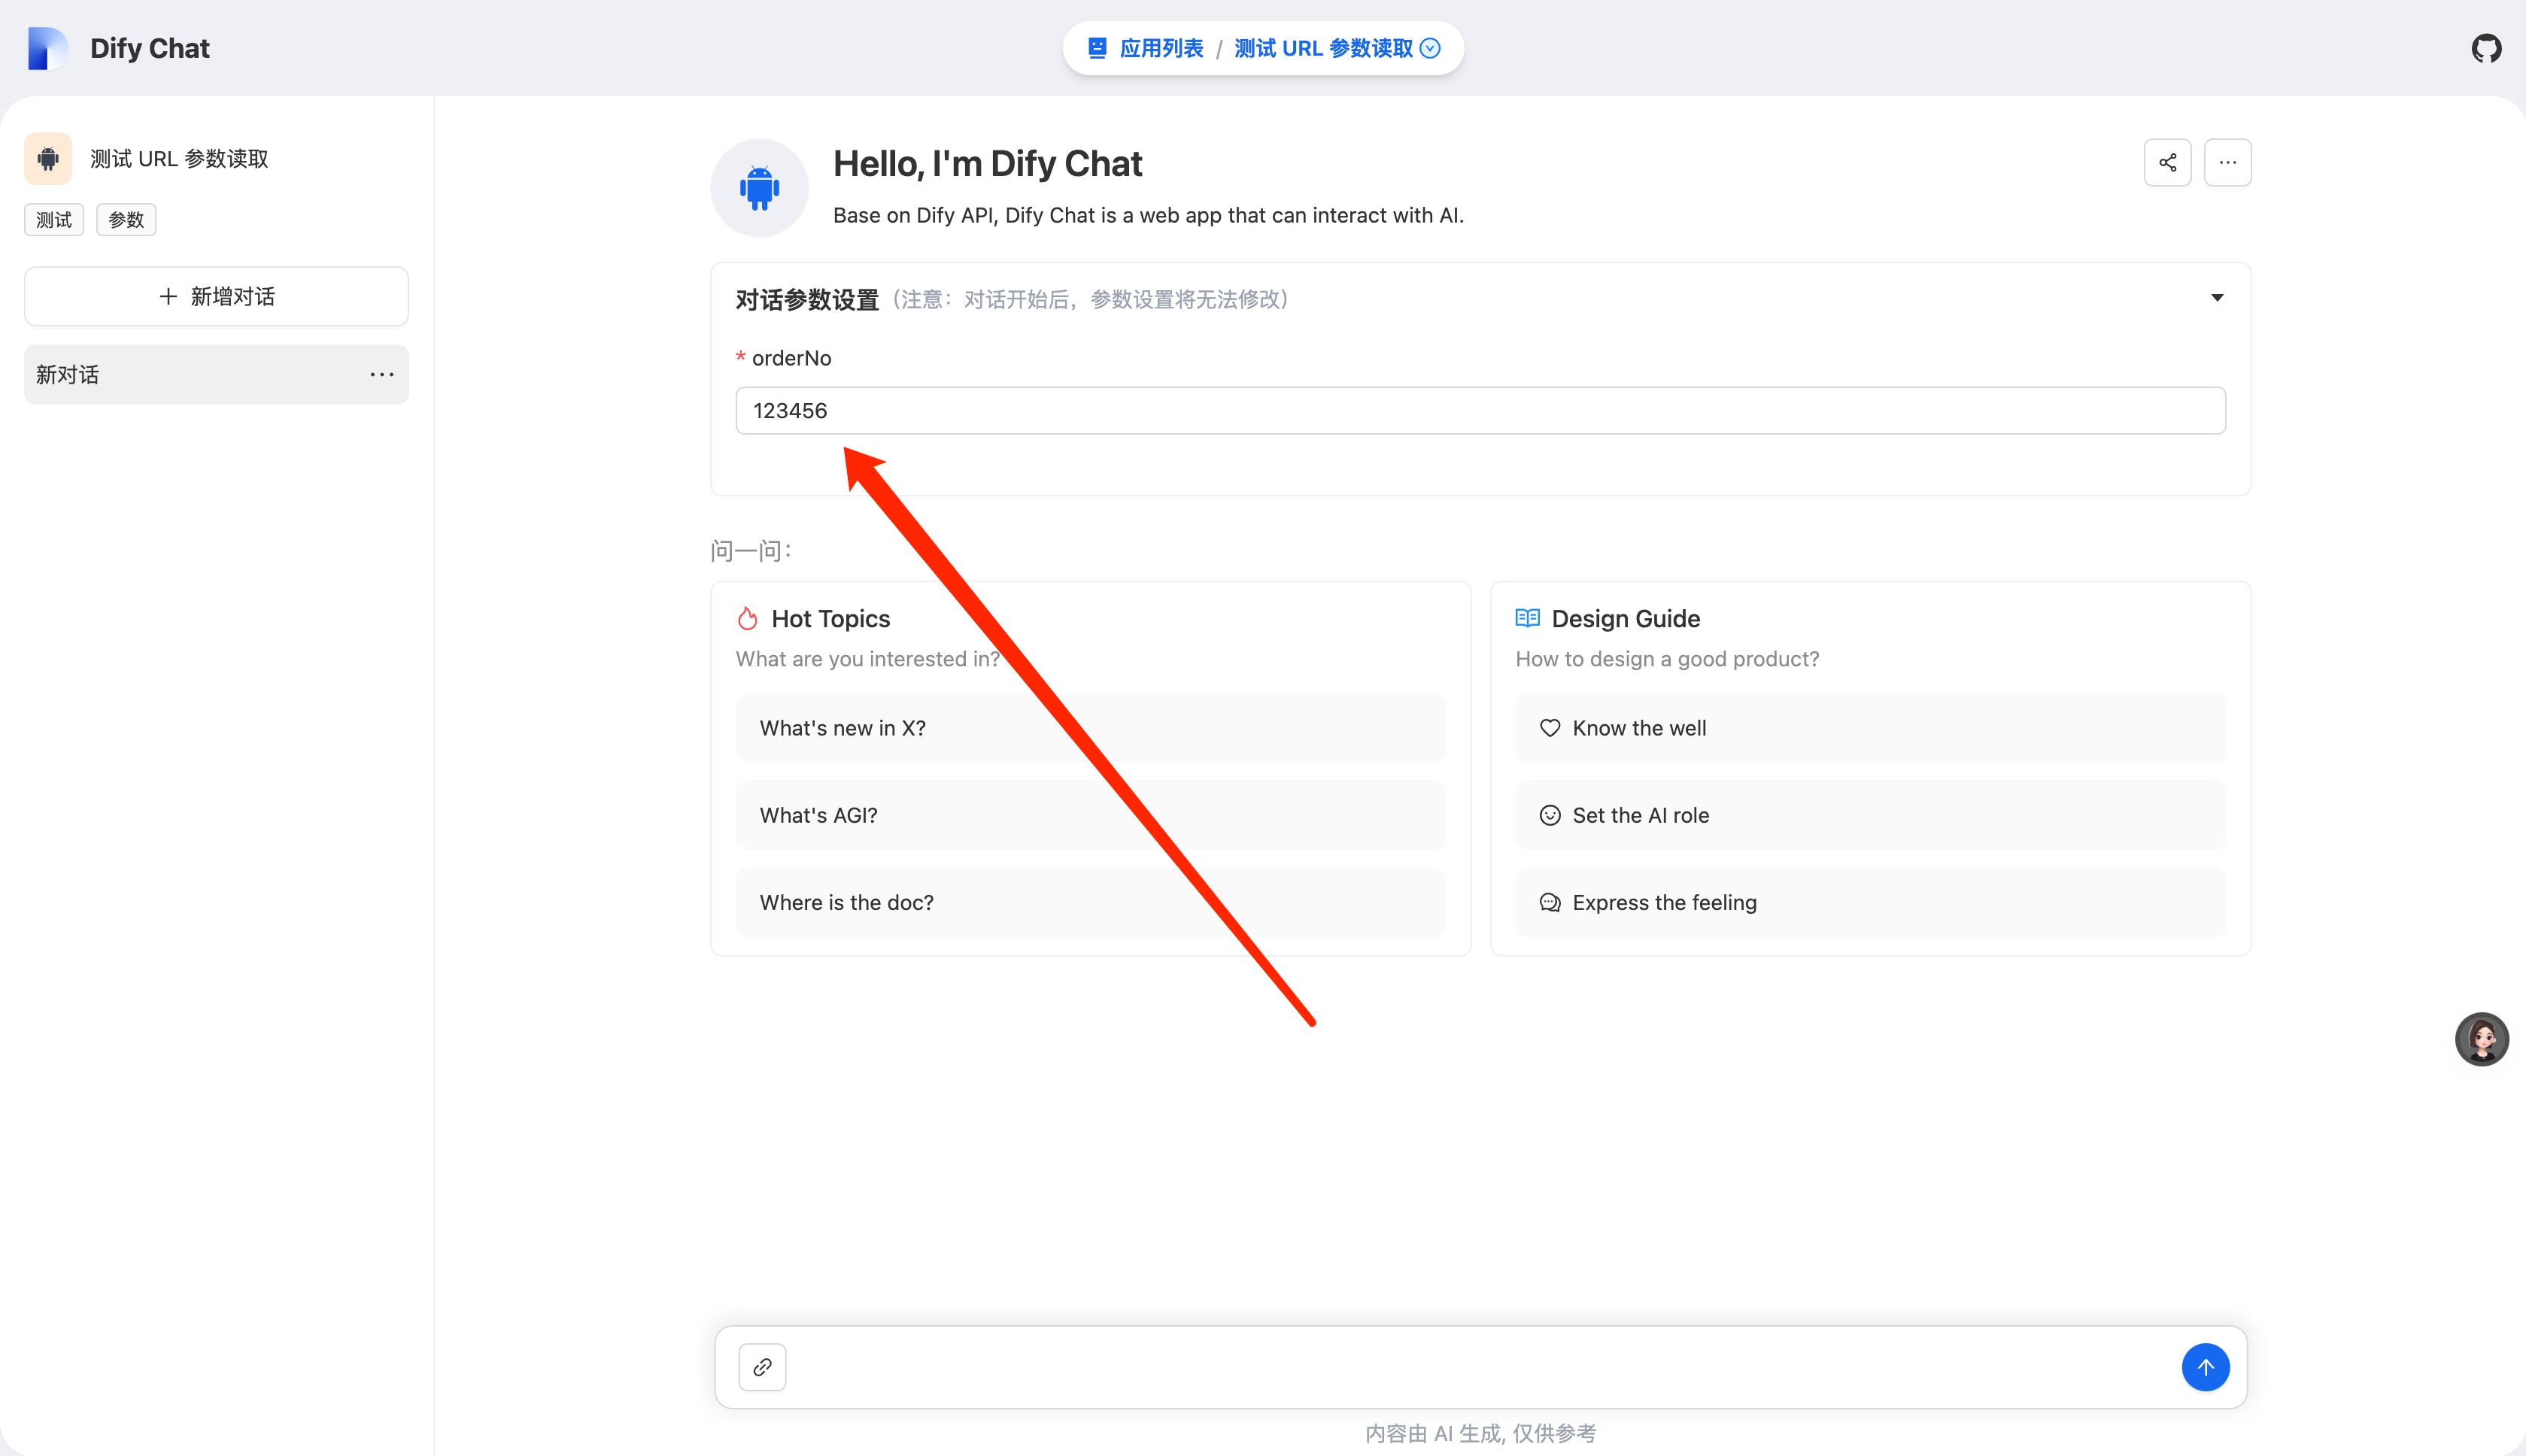Click 新增对话 button
The width and height of the screenshot is (2526, 1456).
(216, 296)
